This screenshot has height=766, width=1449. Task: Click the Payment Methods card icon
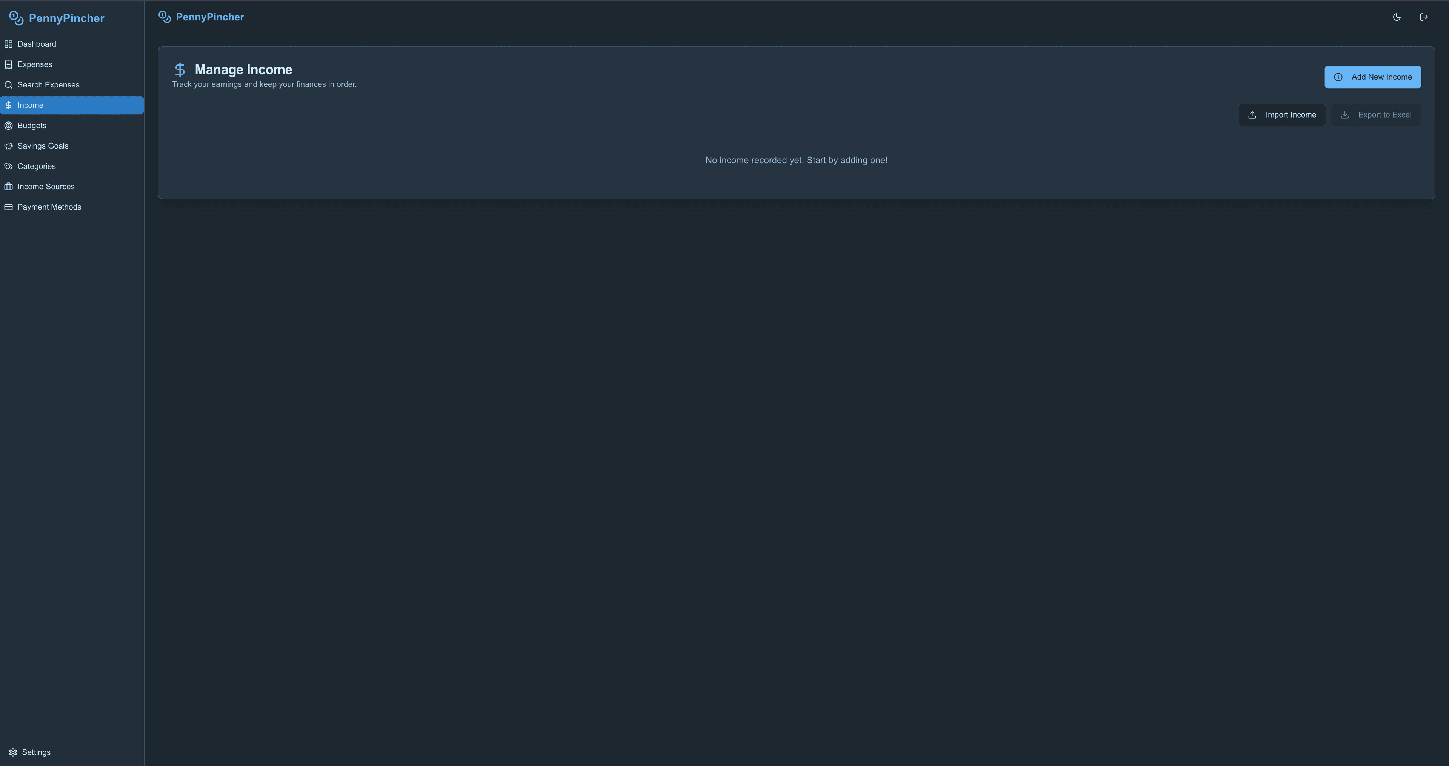pos(8,207)
